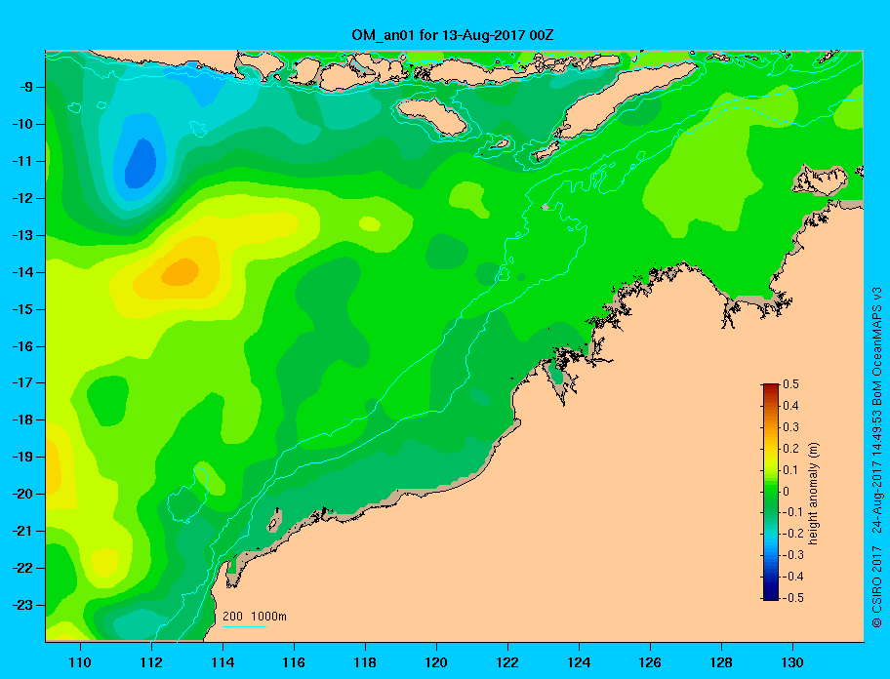This screenshot has height=679, width=890.
Task: Click the '0.2' positive colorbar tick label
Action: tap(790, 449)
